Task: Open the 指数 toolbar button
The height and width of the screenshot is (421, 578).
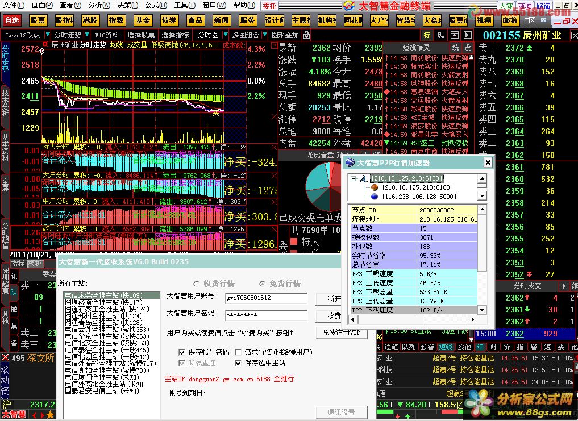Action: click(x=116, y=20)
